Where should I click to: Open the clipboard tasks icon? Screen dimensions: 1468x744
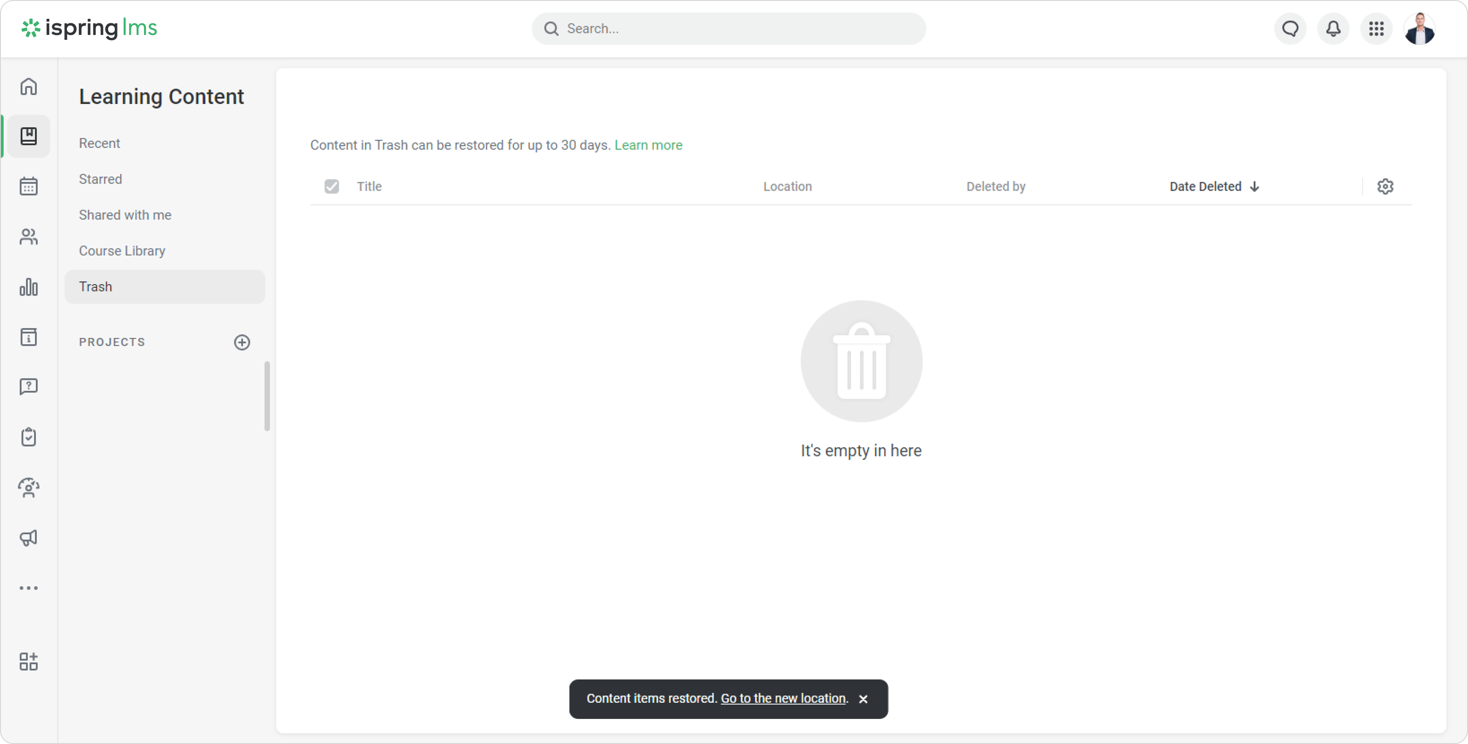click(29, 437)
